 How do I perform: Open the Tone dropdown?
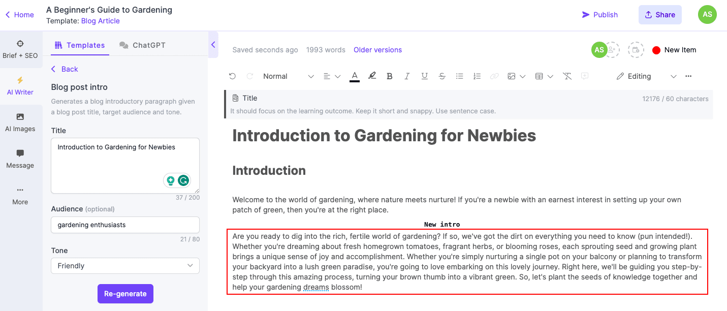125,266
